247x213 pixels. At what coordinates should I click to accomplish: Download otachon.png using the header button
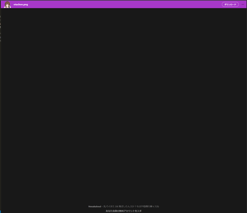click(x=230, y=4)
